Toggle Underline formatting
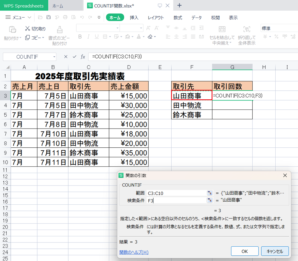The image size is (298, 261). pos(97,36)
